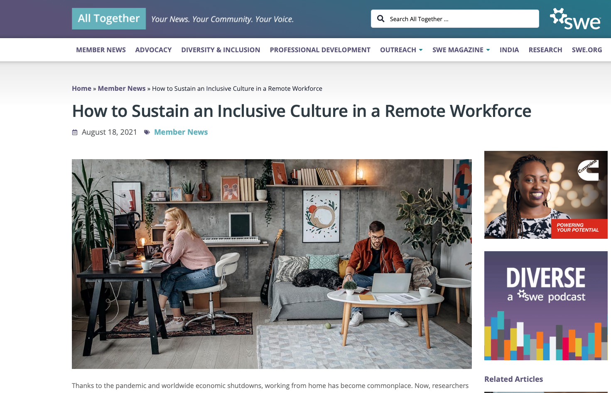This screenshot has width=611, height=393.
Task: Go to Diversity & Inclusion section
Action: point(221,50)
